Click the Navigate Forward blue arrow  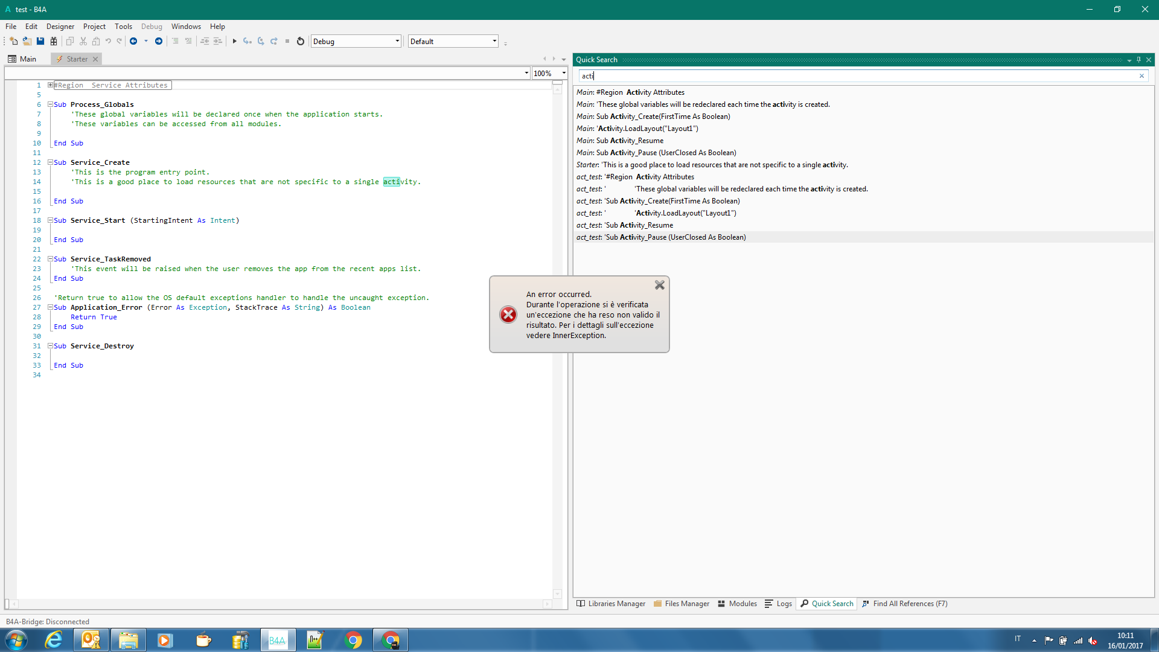tap(159, 41)
